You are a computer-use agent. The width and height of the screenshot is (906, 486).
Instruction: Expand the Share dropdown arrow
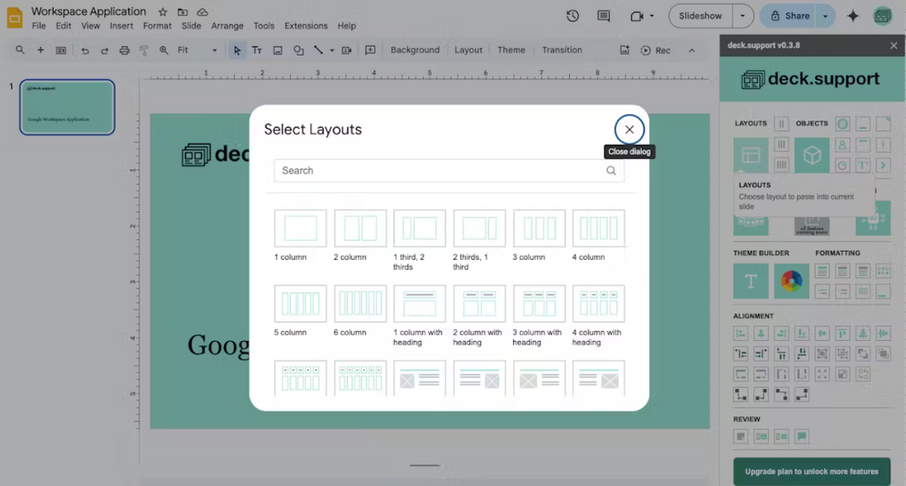coord(825,16)
